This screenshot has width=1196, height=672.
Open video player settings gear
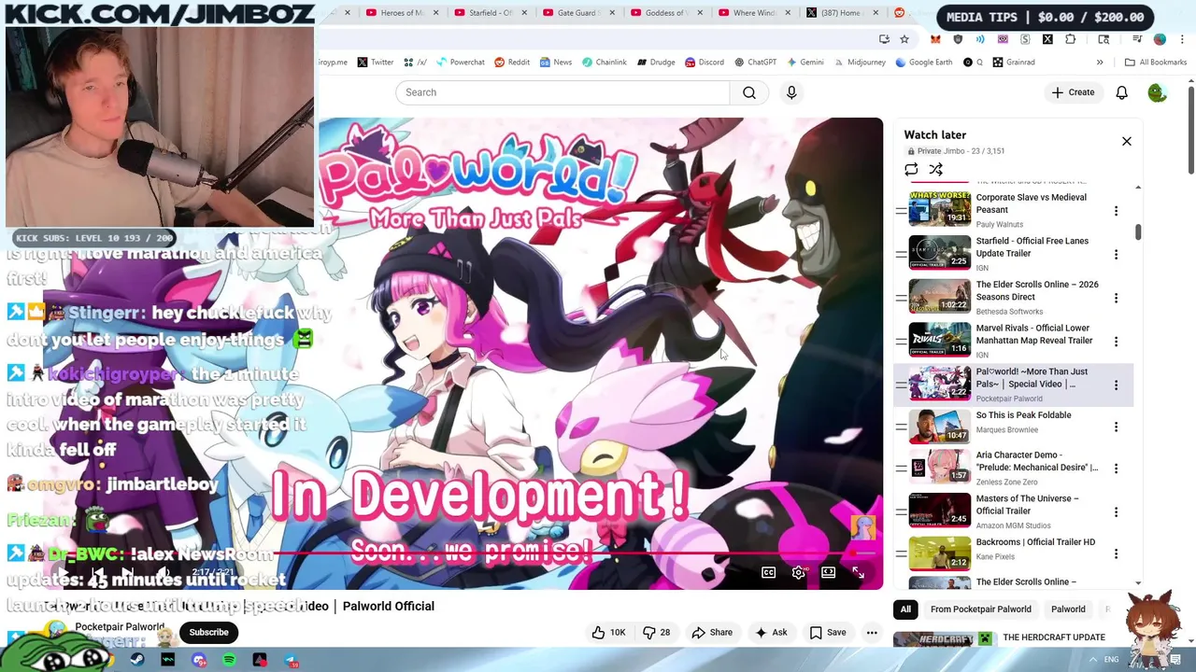(798, 572)
